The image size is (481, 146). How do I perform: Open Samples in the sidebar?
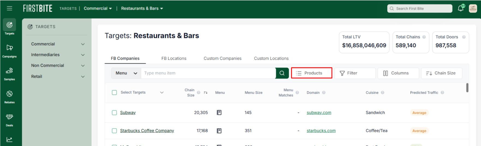pyautogui.click(x=10, y=74)
